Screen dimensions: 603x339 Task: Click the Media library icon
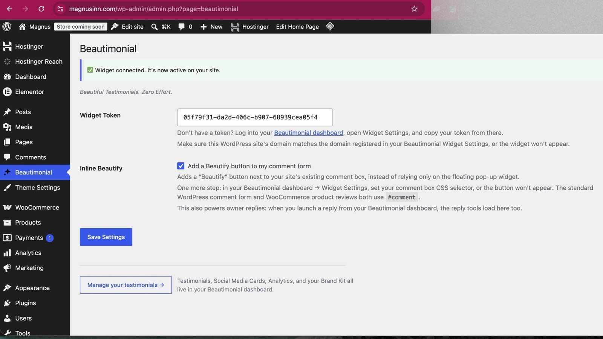point(7,127)
